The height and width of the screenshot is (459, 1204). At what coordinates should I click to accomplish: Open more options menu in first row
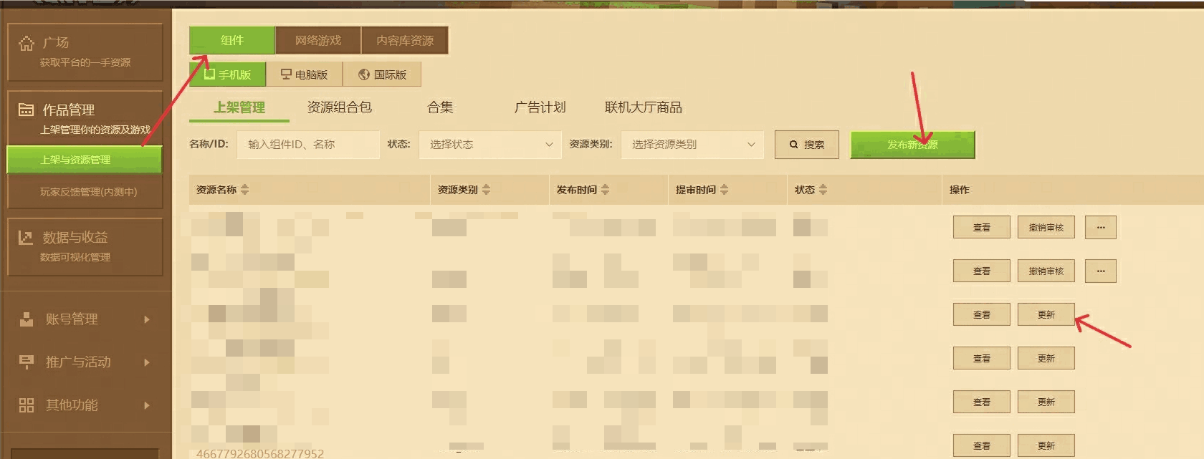point(1100,228)
